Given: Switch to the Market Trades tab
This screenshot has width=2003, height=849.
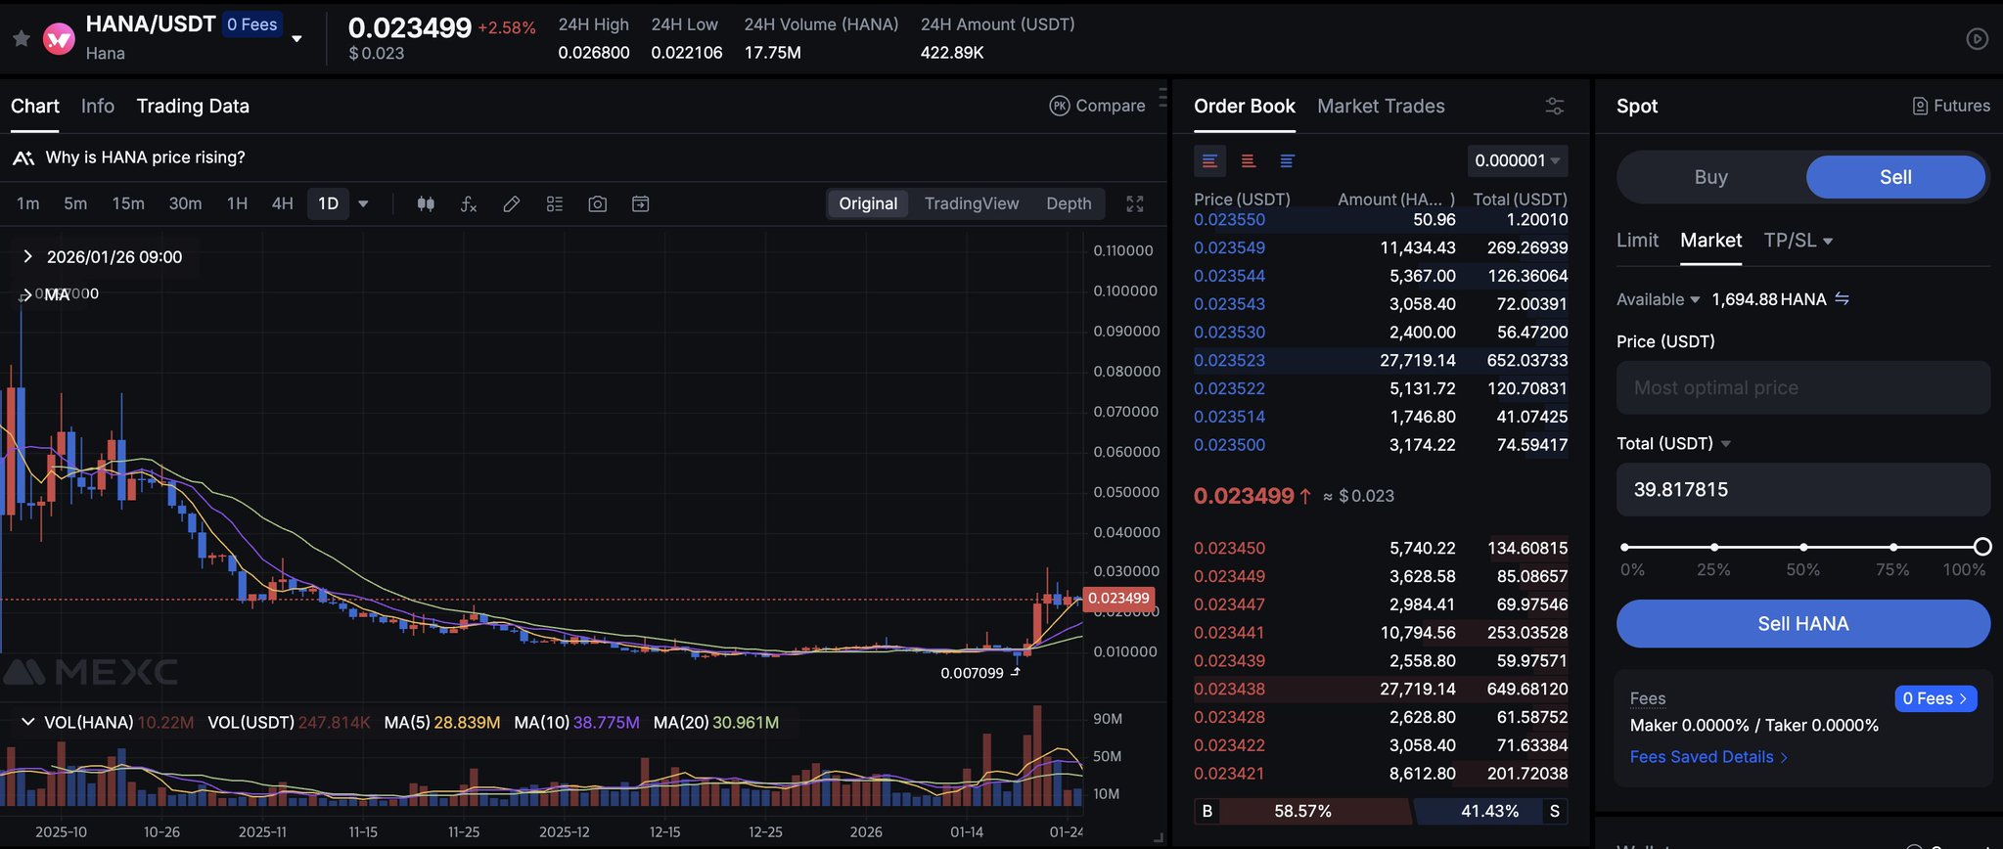Looking at the screenshot, I should (x=1381, y=106).
